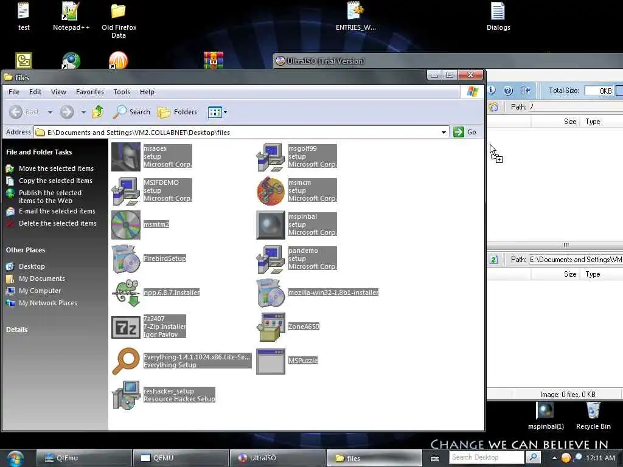This screenshot has height=467, width=623.
Task: Expand the Address bar dropdown
Action: click(x=444, y=132)
